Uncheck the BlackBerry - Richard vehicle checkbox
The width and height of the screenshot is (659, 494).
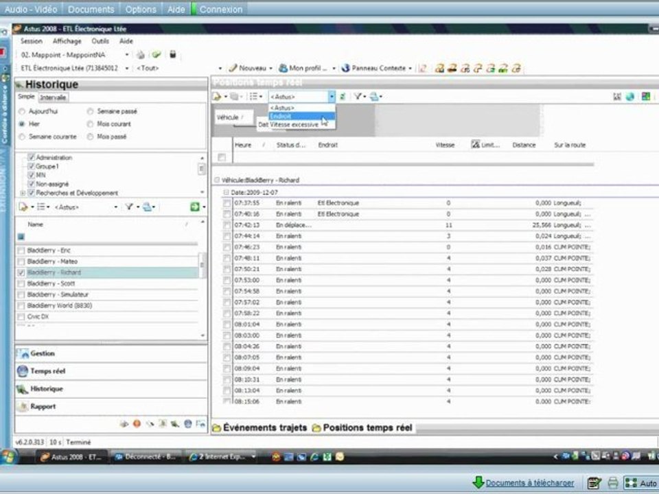click(x=21, y=273)
